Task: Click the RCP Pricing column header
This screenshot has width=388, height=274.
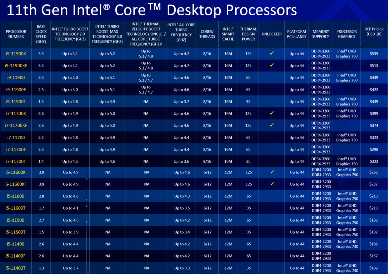Action: click(374, 32)
